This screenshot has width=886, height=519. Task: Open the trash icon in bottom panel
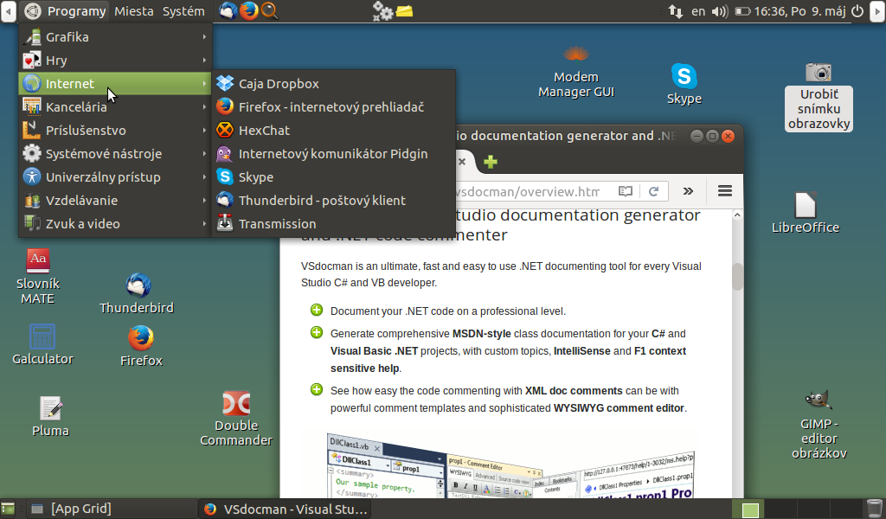[x=874, y=509]
